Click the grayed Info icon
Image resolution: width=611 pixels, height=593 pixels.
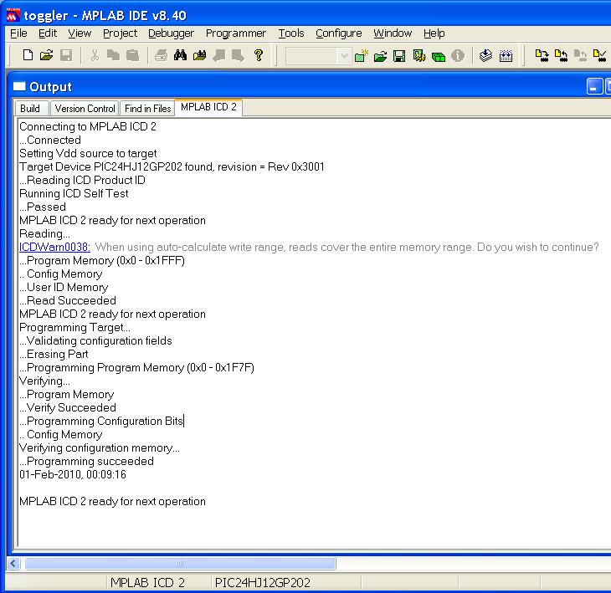tap(458, 56)
